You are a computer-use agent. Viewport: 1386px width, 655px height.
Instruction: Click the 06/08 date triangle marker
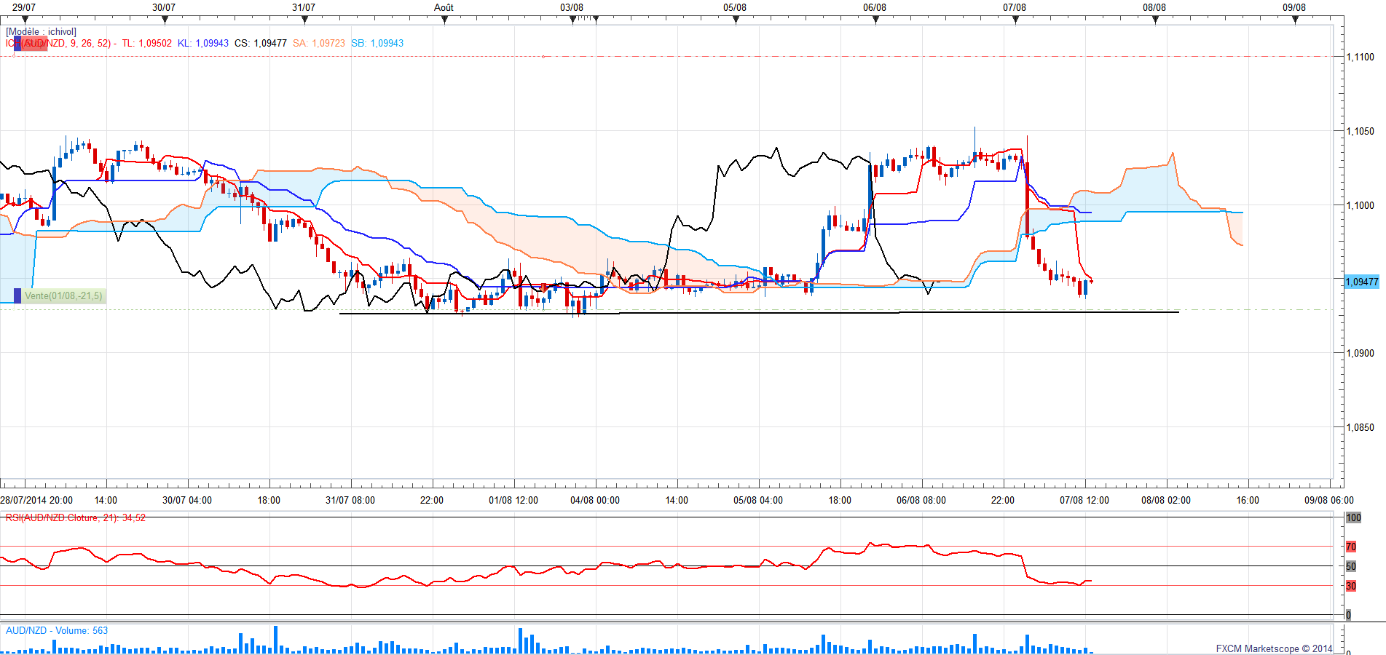coord(875,20)
